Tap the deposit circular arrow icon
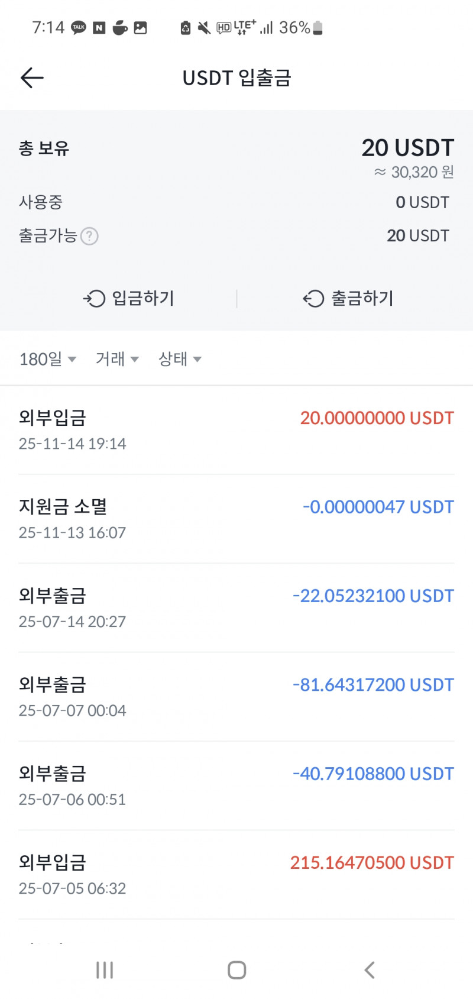Viewport: 473px width, 999px height. pyautogui.click(x=94, y=299)
